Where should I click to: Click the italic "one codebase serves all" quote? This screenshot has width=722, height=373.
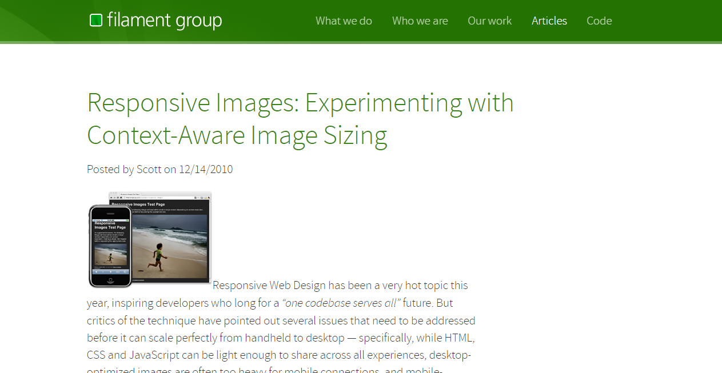[x=341, y=303]
